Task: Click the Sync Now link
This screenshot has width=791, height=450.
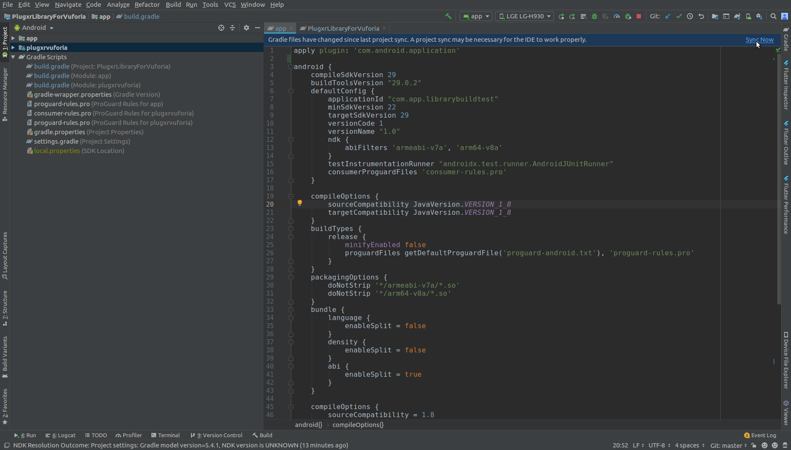Action: [759, 40]
